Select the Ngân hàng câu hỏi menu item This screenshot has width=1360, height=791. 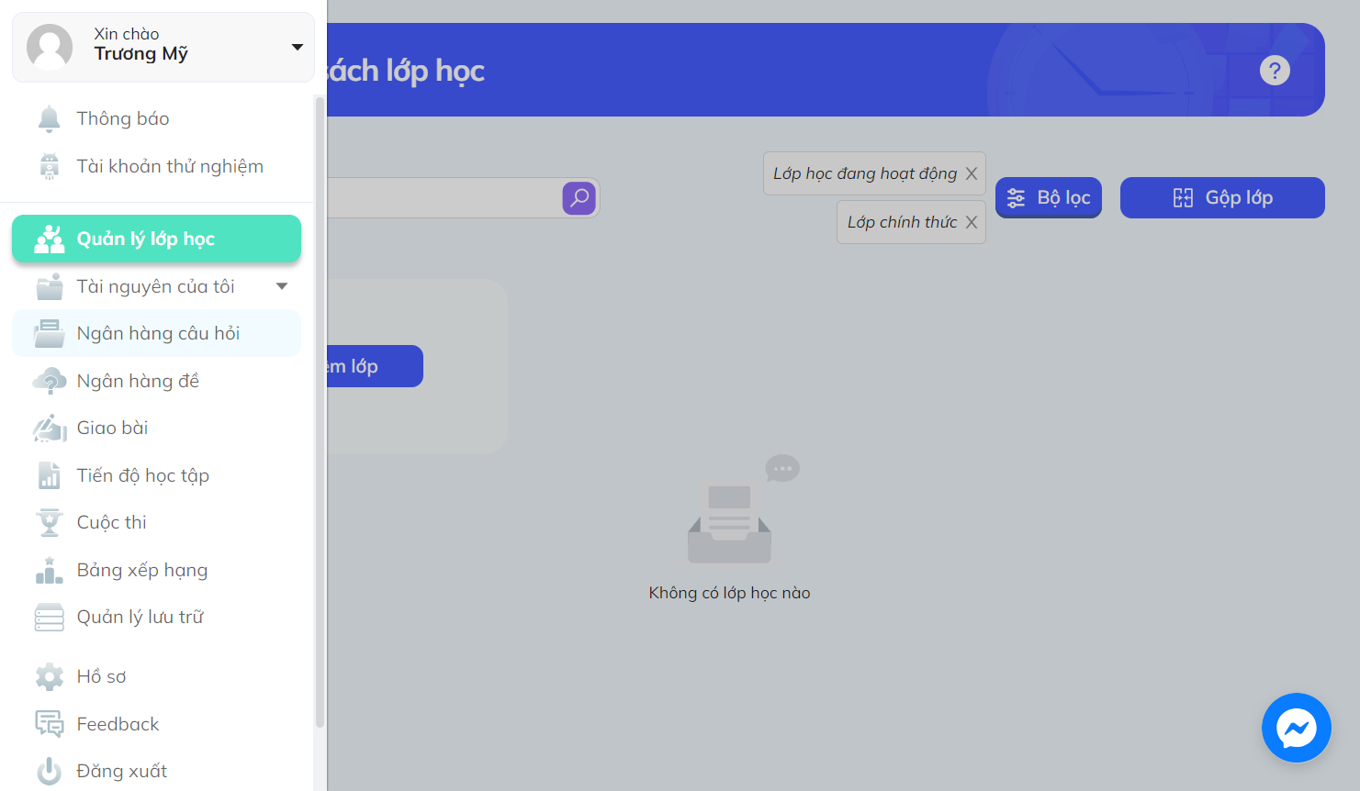(157, 333)
